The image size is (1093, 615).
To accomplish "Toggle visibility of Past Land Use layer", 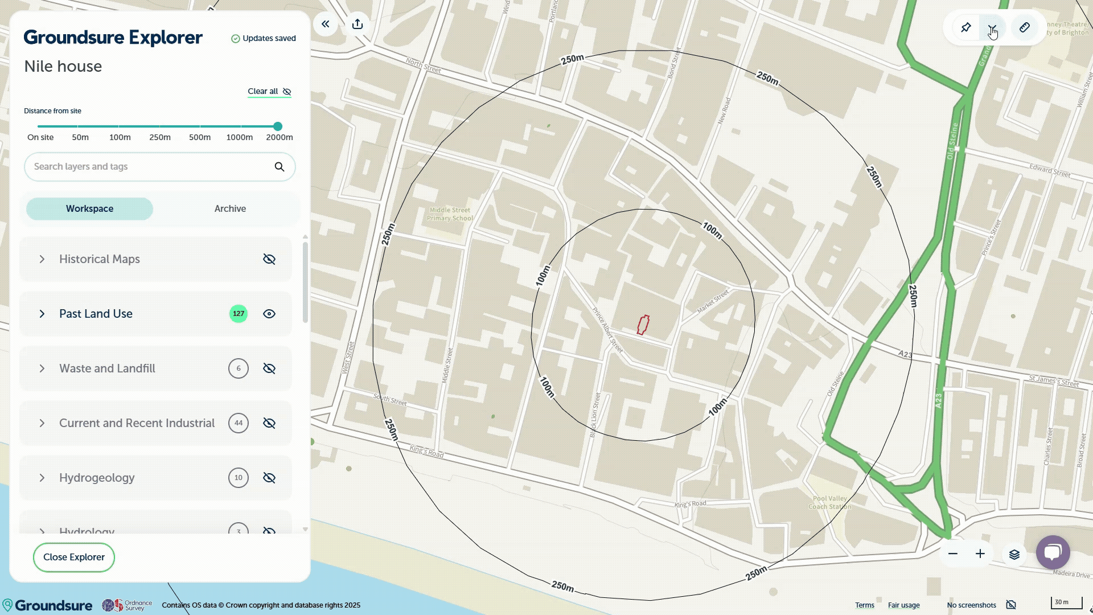I will (269, 314).
